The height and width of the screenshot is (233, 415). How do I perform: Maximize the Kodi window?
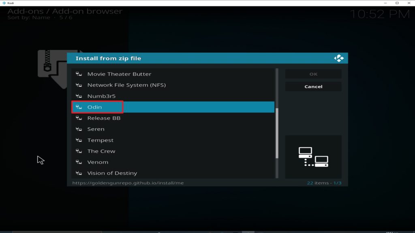(397, 3)
